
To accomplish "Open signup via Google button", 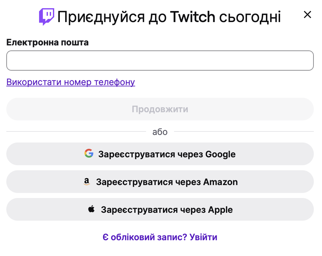I will (x=160, y=154).
